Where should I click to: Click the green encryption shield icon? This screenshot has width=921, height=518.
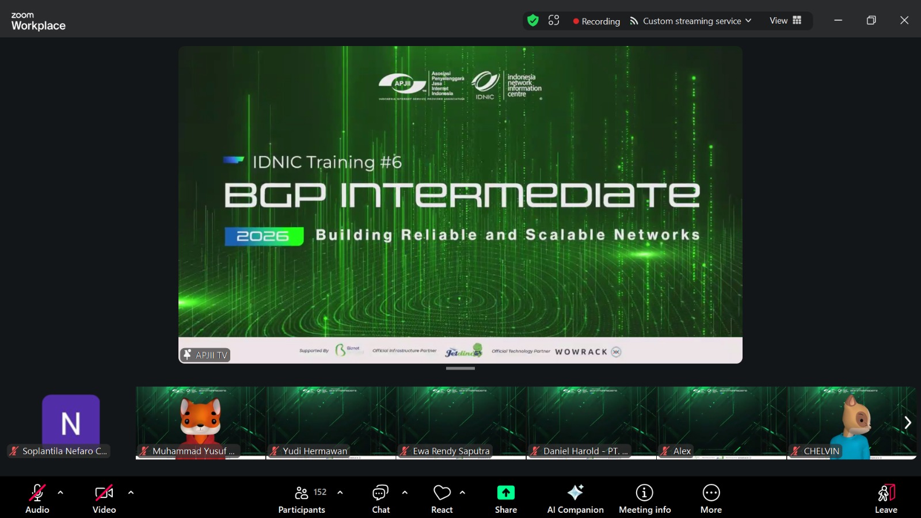click(x=533, y=21)
